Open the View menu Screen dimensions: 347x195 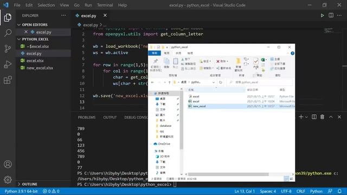click(x=64, y=5)
